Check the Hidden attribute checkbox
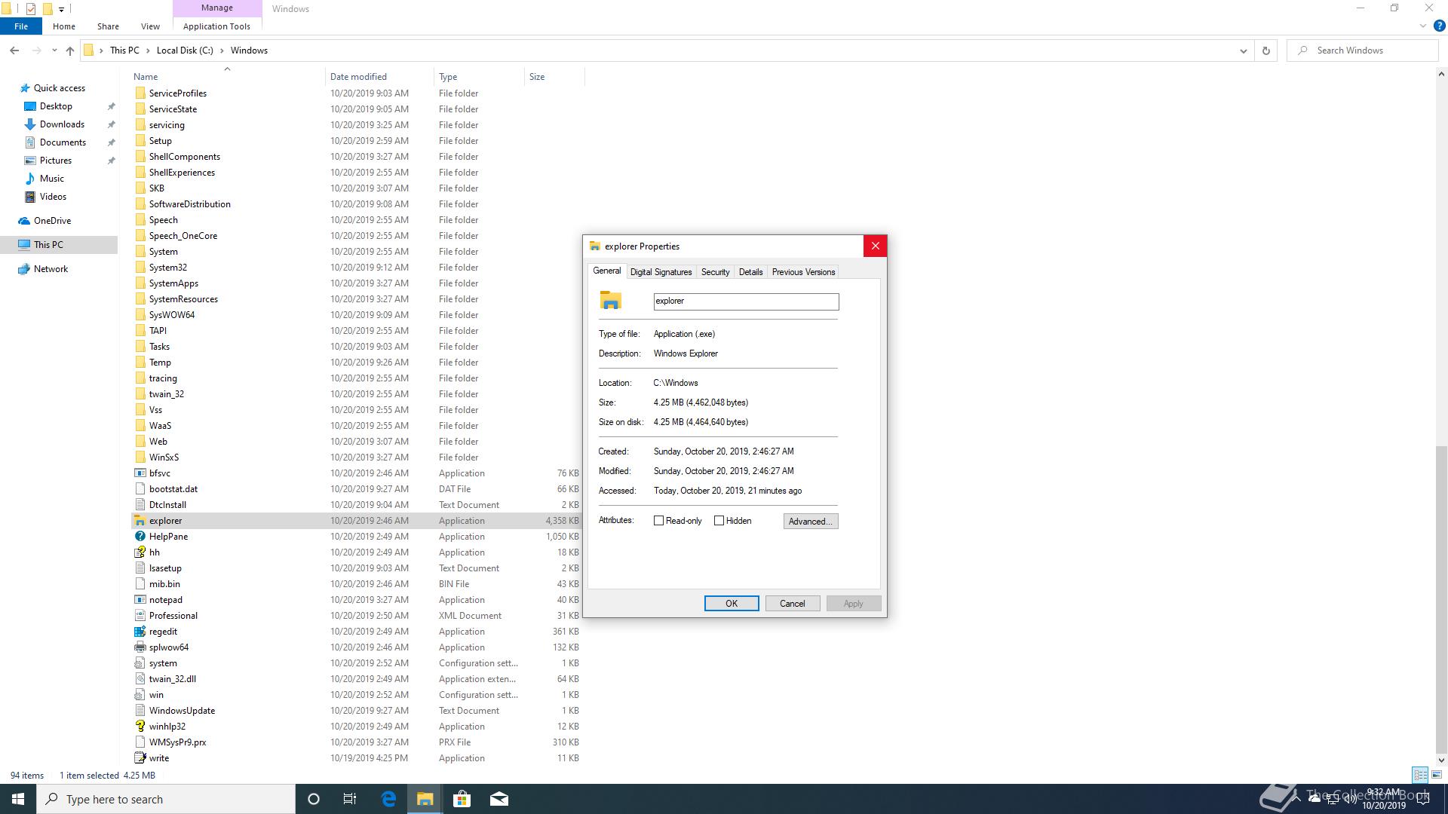Viewport: 1448px width, 814px height. tap(719, 521)
